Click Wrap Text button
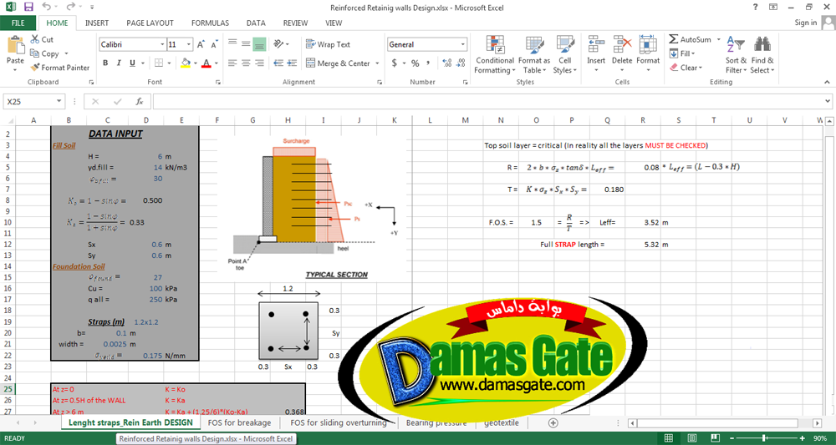 tap(329, 45)
